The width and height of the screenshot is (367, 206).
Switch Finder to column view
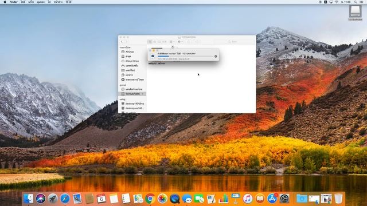pyautogui.click(x=159, y=42)
